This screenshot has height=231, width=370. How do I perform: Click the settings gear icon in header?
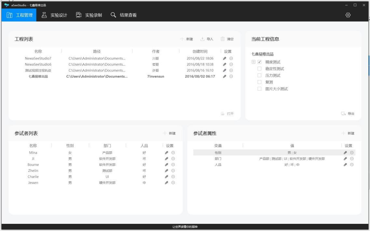coord(348,15)
